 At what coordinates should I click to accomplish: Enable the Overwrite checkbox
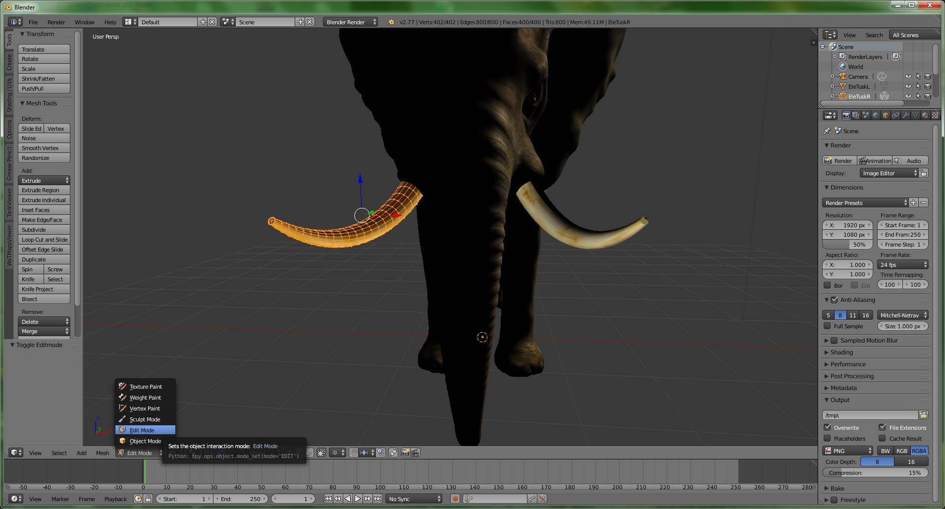click(x=827, y=427)
